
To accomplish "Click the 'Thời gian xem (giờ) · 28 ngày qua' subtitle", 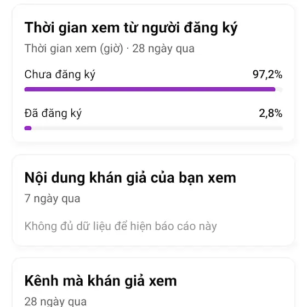I will click(x=110, y=49).
